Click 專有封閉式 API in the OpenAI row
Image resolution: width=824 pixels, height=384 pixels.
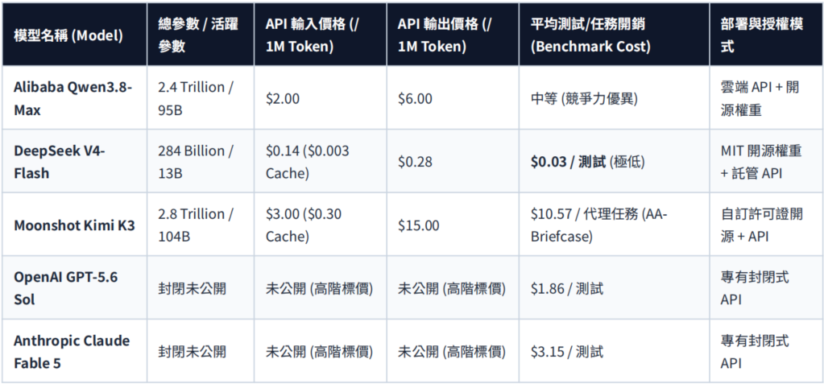(x=767, y=288)
